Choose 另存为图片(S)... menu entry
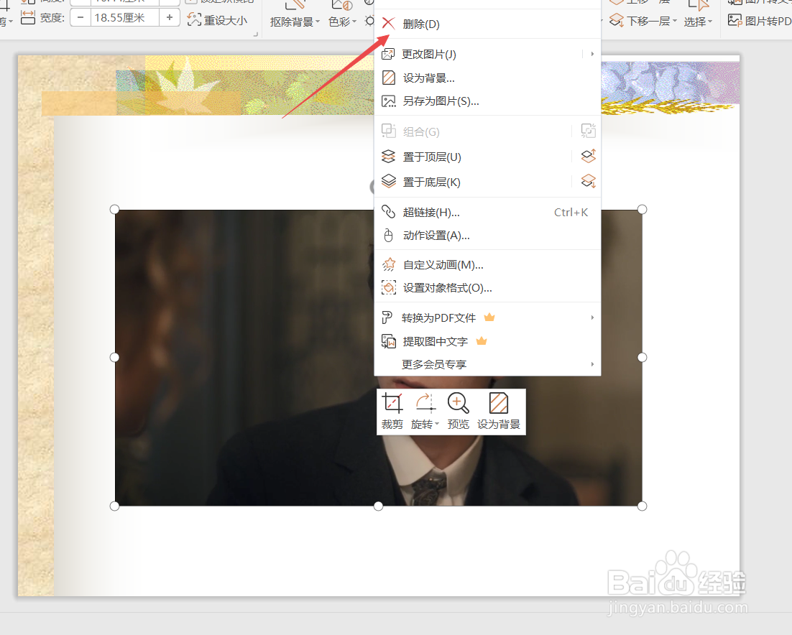This screenshot has width=792, height=635. pos(487,101)
